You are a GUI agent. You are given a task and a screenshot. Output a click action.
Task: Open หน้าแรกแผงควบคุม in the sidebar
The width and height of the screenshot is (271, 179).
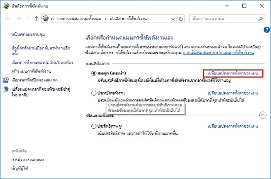pos(28,35)
